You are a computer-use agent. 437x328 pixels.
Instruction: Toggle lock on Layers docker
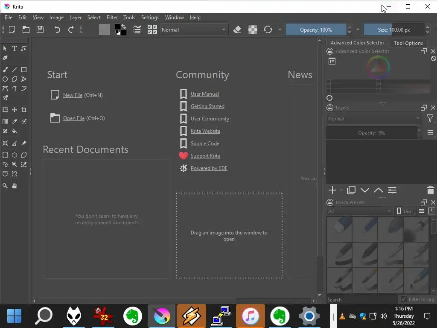coord(330,108)
